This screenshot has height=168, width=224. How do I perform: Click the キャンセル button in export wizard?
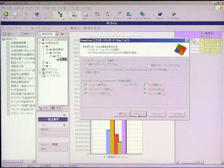[x=157, y=114]
